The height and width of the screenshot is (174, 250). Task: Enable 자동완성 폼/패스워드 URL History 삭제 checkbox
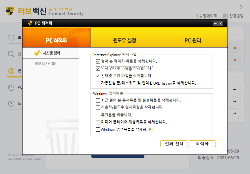pos(98,83)
